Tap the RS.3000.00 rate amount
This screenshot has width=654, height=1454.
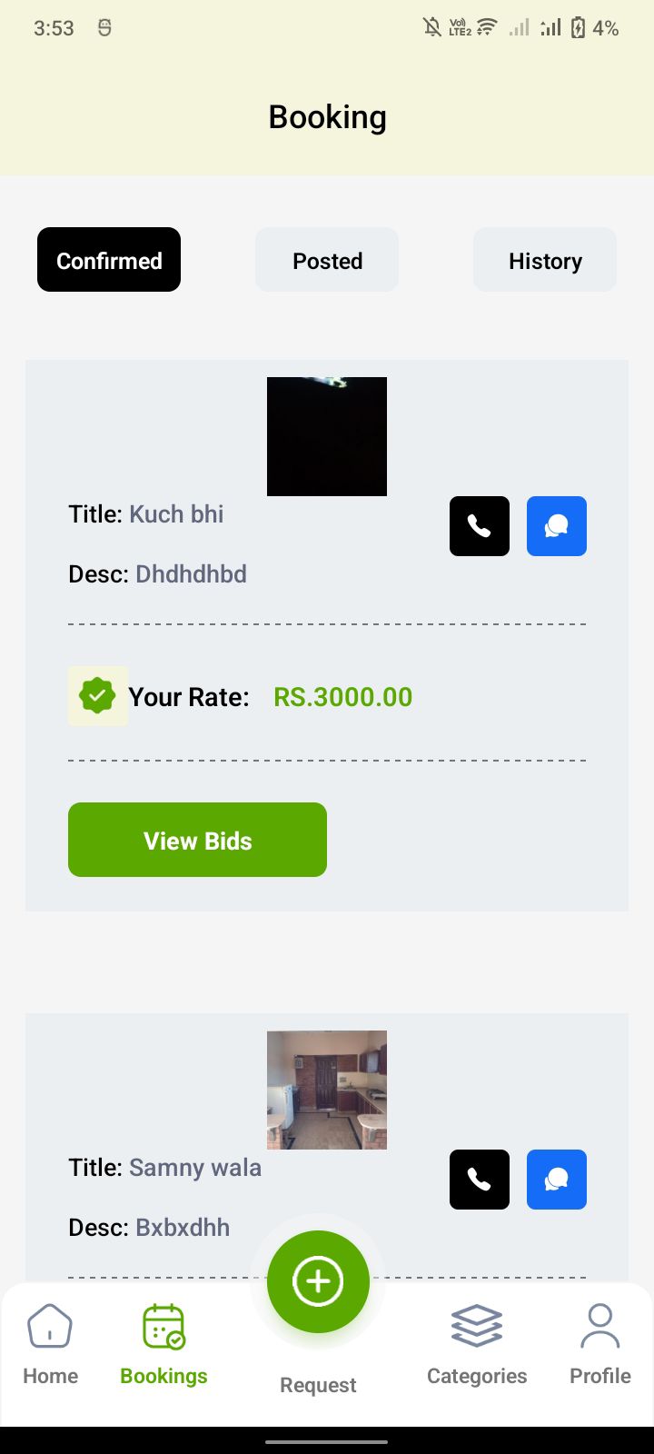[343, 697]
